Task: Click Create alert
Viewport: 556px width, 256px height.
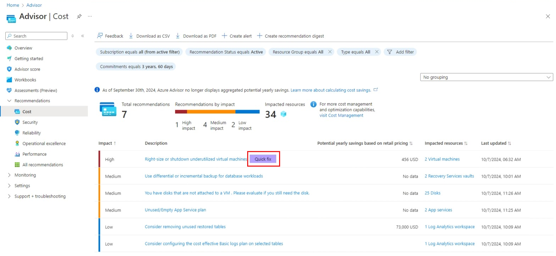Action: coord(237,36)
